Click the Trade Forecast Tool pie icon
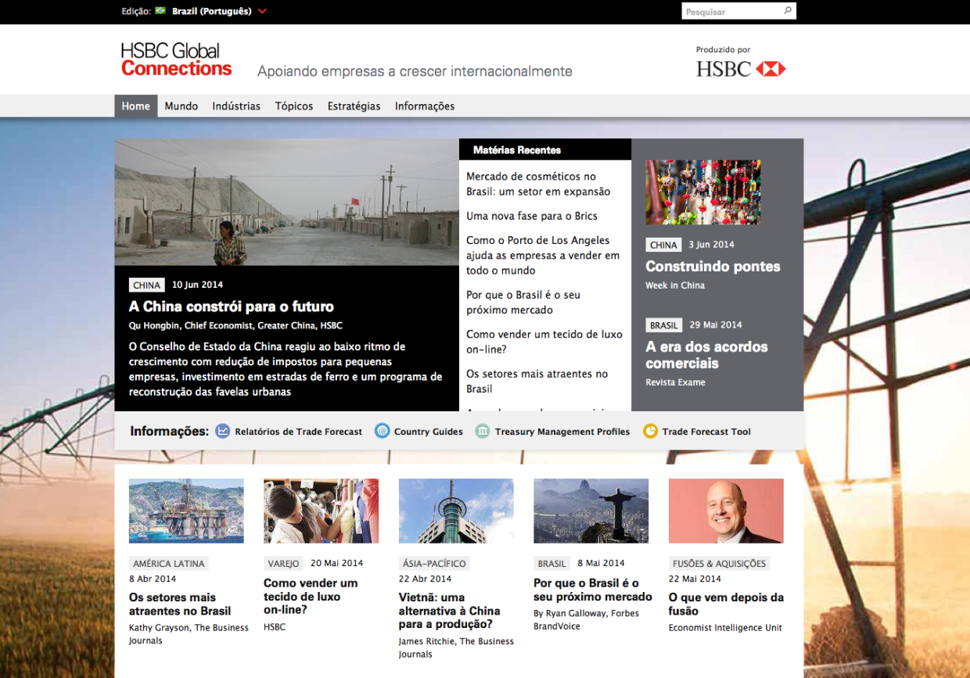This screenshot has width=970, height=678. click(x=650, y=431)
